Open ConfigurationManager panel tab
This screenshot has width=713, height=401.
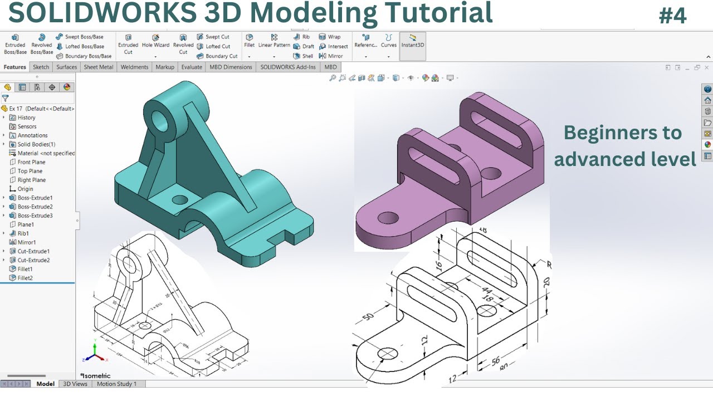coord(37,87)
